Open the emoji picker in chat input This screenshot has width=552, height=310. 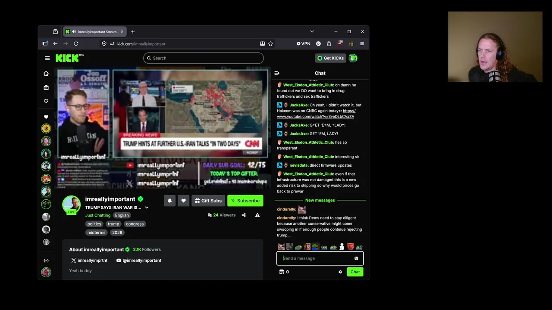(356, 258)
